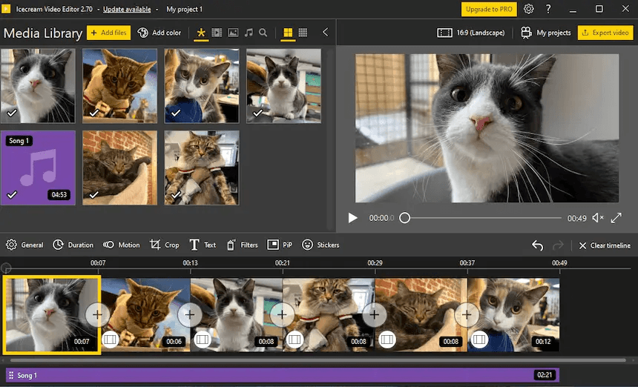Select Song 1 thumbnail in media library

(x=38, y=168)
